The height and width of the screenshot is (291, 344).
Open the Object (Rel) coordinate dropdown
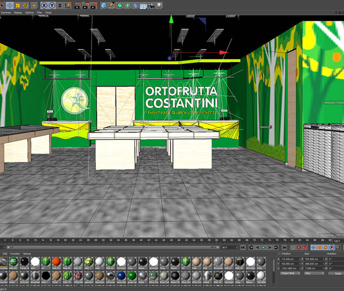click(x=290, y=273)
